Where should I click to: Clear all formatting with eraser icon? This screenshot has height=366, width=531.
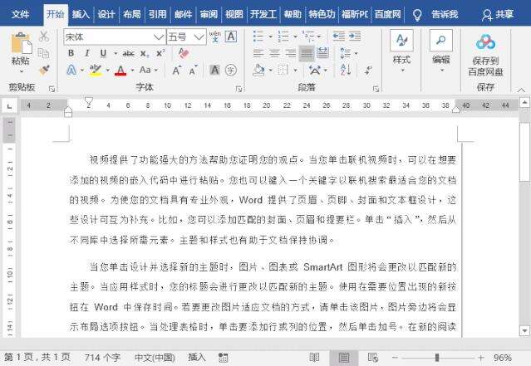pyautogui.click(x=183, y=53)
